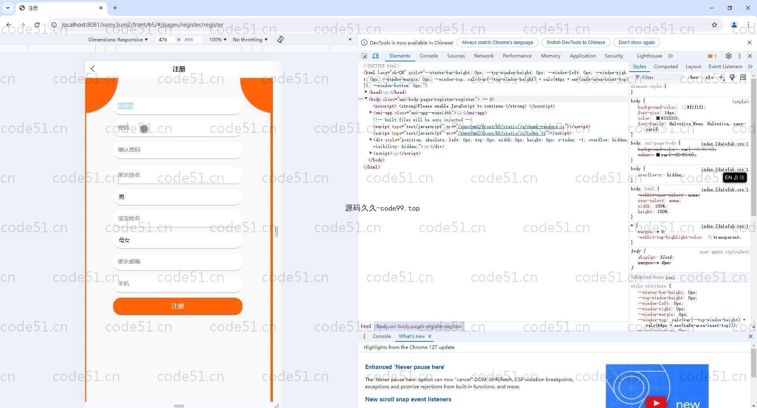Click the 确认密码 input field

click(178, 150)
